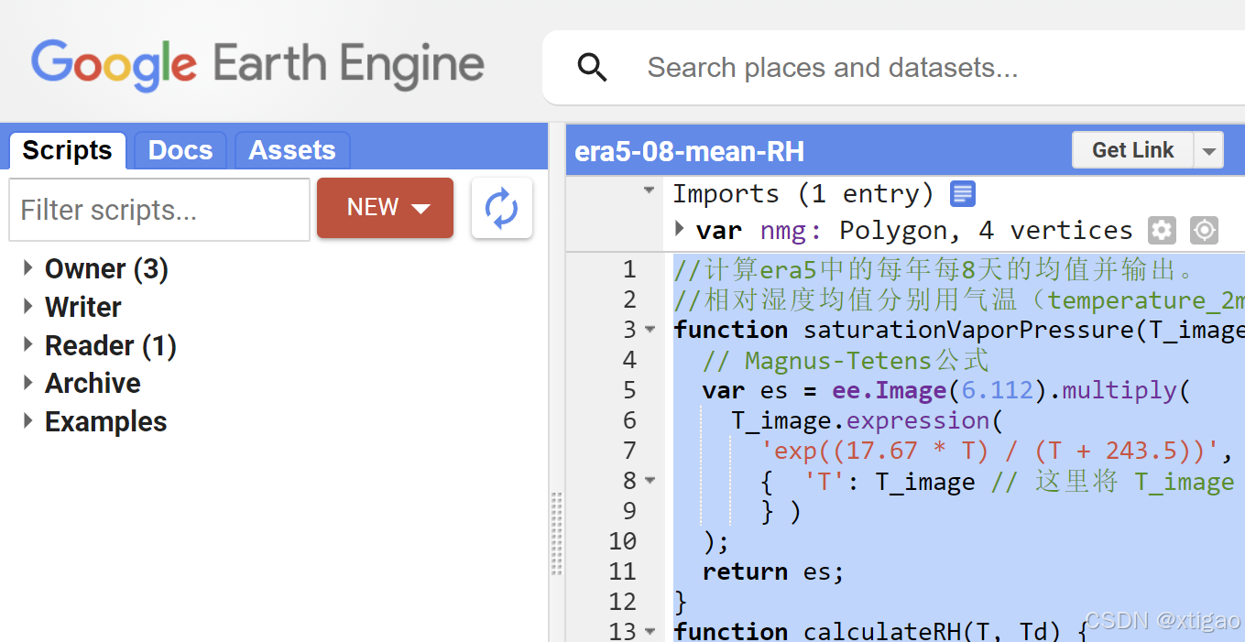Refresh the scripts list
Screen dimensions: 1245x642
pyautogui.click(x=502, y=208)
